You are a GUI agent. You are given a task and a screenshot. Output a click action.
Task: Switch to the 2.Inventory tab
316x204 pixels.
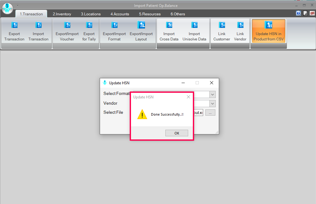click(62, 14)
